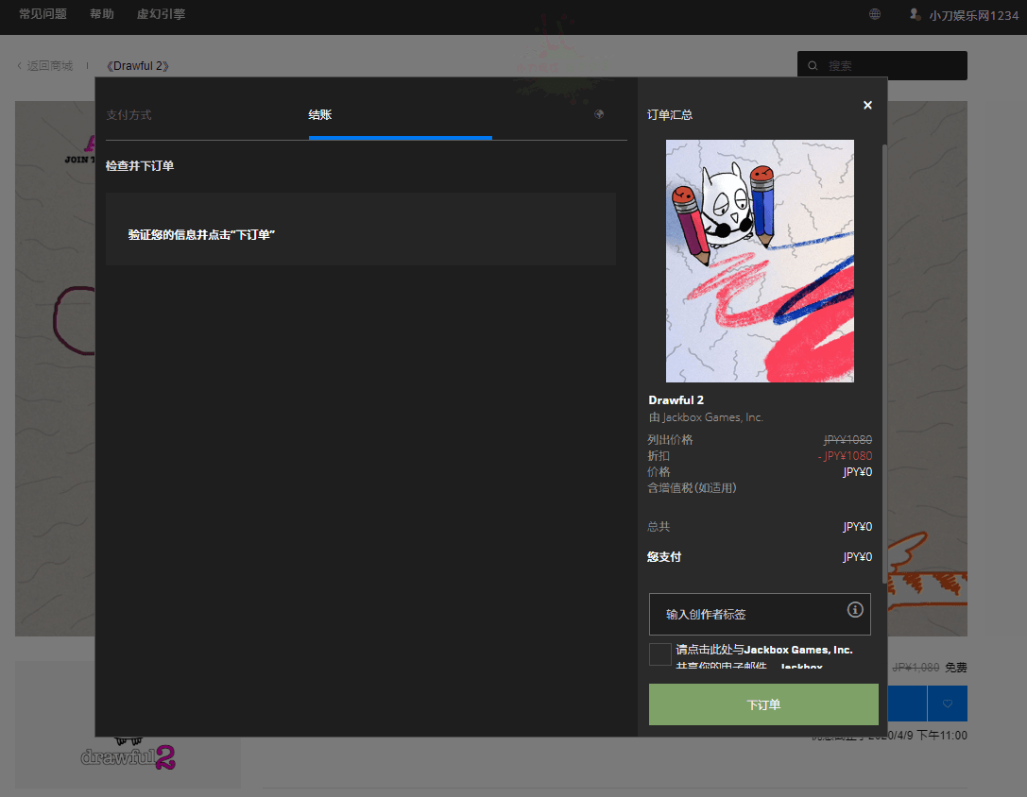Click the store 搜索 search box
Screen dimensions: 1027x797
coord(893,66)
